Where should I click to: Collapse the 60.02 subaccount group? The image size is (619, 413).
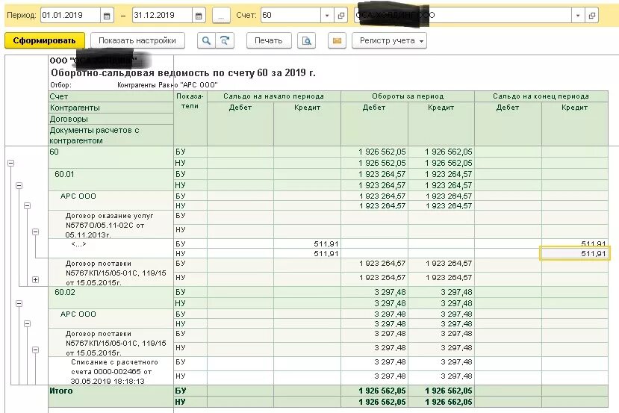click(19, 303)
